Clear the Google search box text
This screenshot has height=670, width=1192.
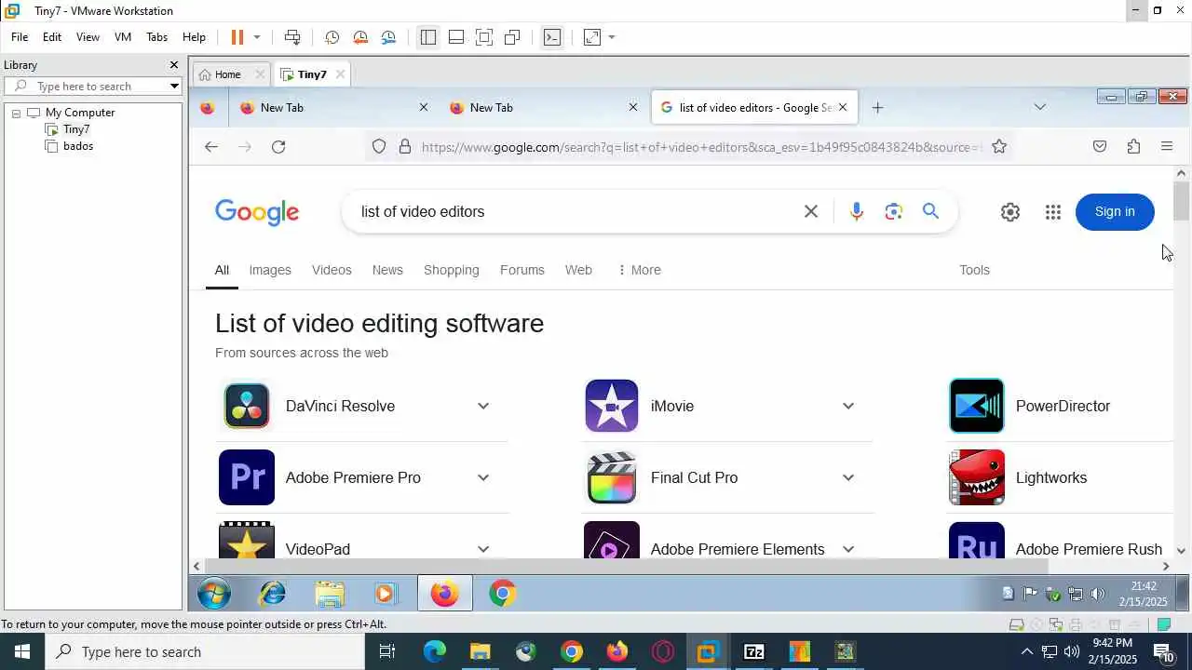811,212
